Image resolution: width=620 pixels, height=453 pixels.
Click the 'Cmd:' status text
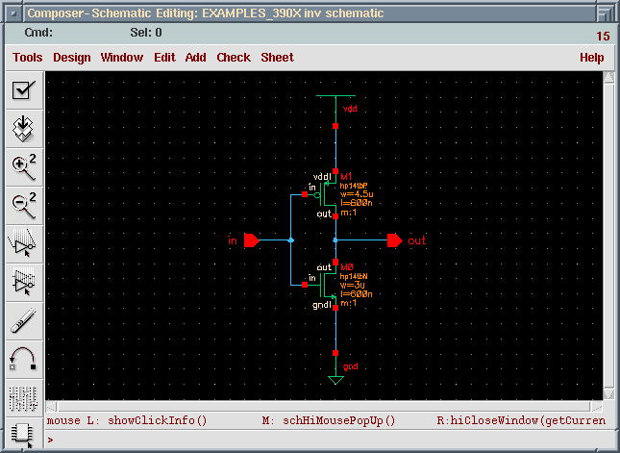[38, 33]
